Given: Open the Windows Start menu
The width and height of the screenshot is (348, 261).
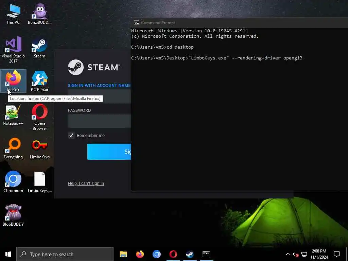Looking at the screenshot, I should click(x=8, y=254).
